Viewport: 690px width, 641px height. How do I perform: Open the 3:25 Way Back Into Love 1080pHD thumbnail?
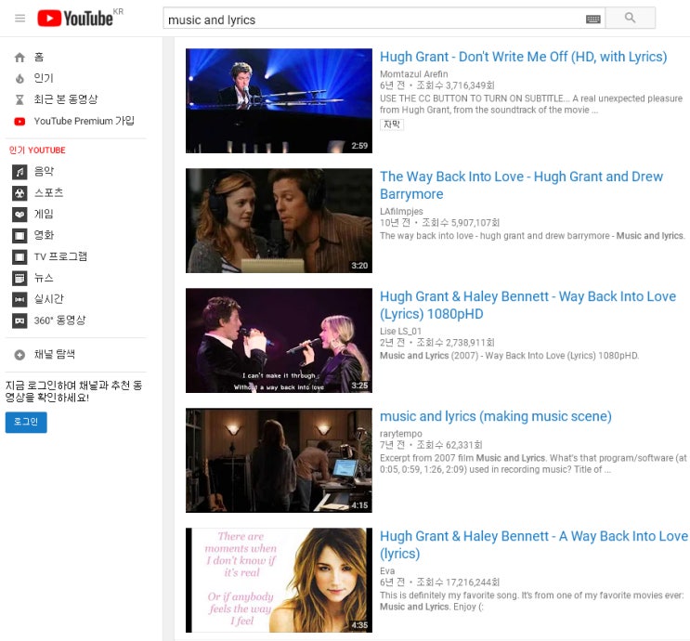point(279,340)
